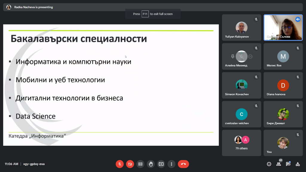Open the chat with everyone

288,164
